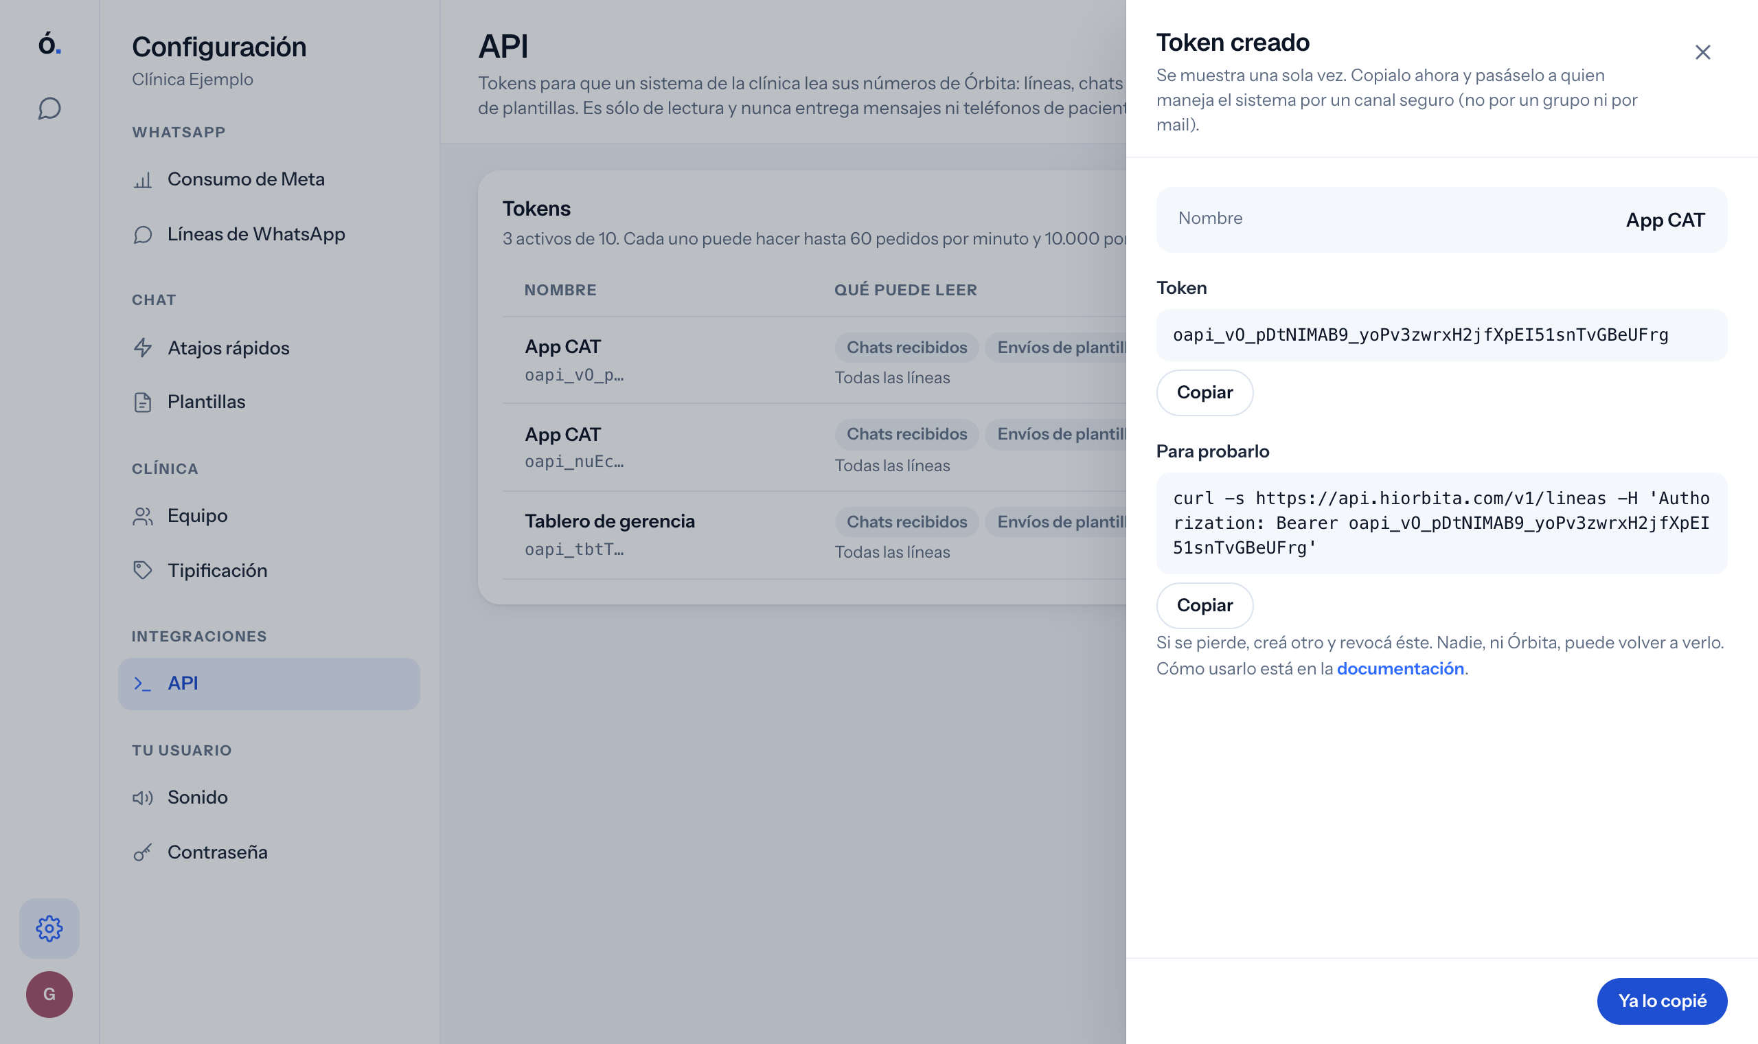Image resolution: width=1758 pixels, height=1044 pixels.
Task: Select the App CAT row with oapi_nuEc…
Action: 814,447
